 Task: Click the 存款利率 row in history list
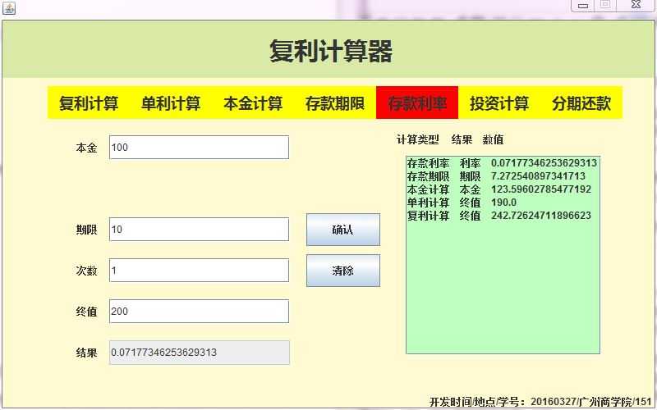[502, 162]
